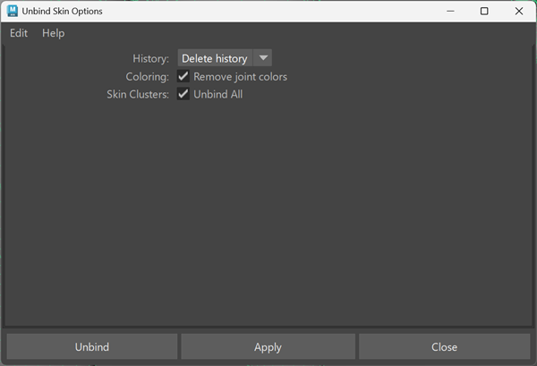Viewport: 537px width, 366px height.
Task: Toggle the Unbind All checkbox
Action: (x=183, y=93)
